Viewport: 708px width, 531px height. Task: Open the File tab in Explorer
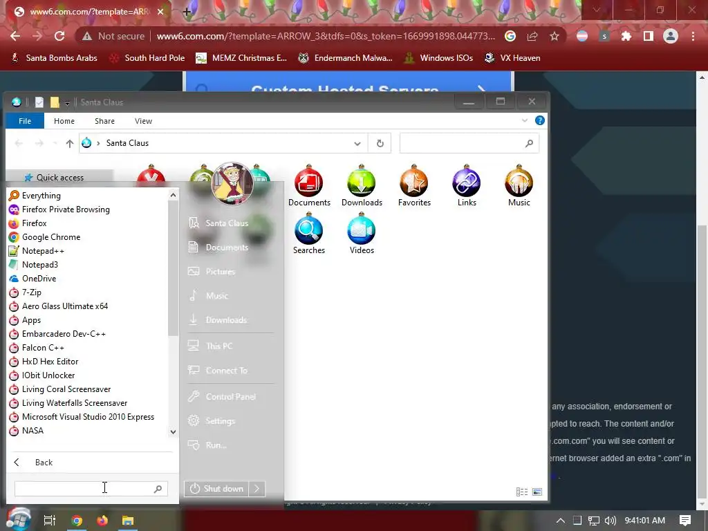pyautogui.click(x=25, y=121)
